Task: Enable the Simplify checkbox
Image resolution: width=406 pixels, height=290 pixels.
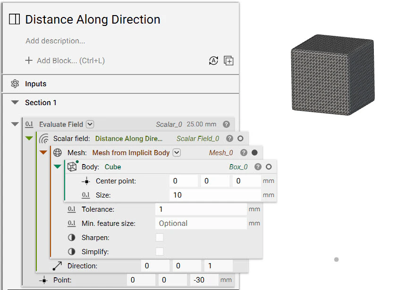Action: point(160,252)
